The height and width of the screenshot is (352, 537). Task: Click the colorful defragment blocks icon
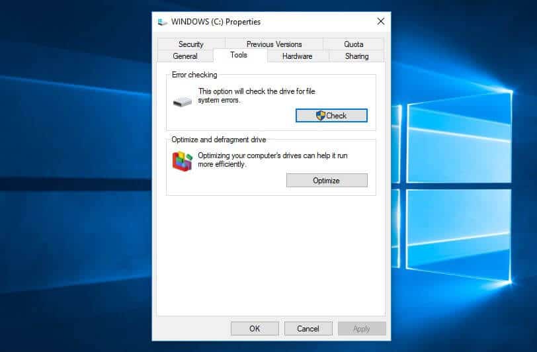click(183, 161)
